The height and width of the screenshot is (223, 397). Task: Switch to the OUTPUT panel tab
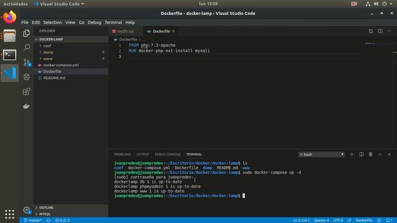143,154
